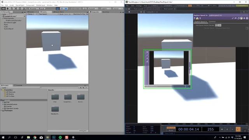Switch to the Asset Store tab
Screen dimensions: 249x140
58,12
